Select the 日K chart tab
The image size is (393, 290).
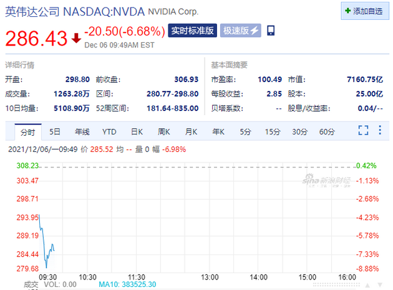pos(137,131)
